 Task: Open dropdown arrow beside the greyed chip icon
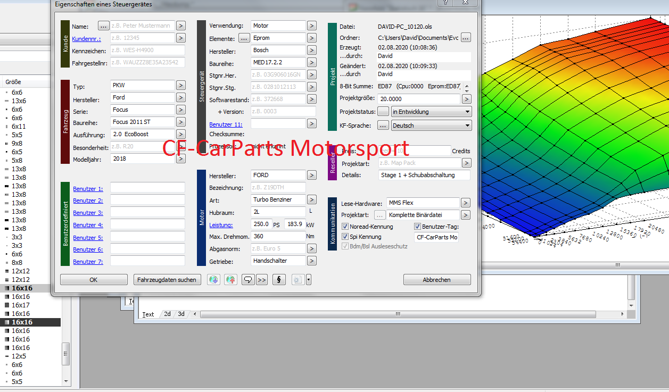coord(308,280)
